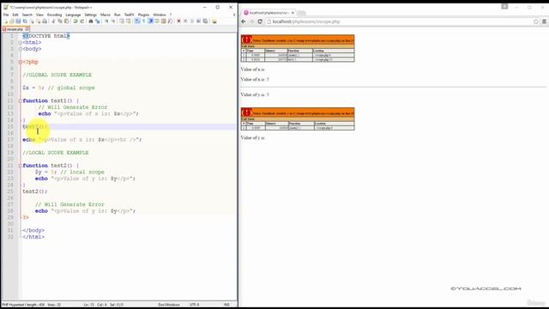Play back the recorded macro
This screenshot has height=309, width=549.
point(192,21)
